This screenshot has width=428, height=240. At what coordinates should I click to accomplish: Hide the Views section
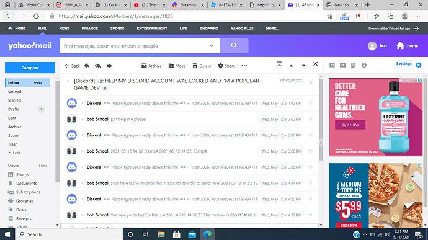click(x=43, y=166)
